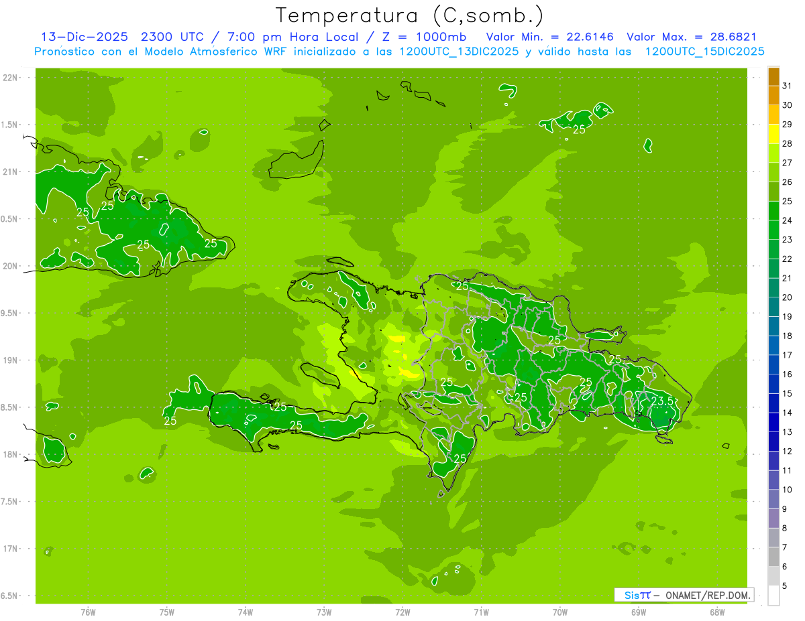Click 'Pronostico con el Modelo Atmosferico WRF' text
This screenshot has height=621, width=805.
160,52
